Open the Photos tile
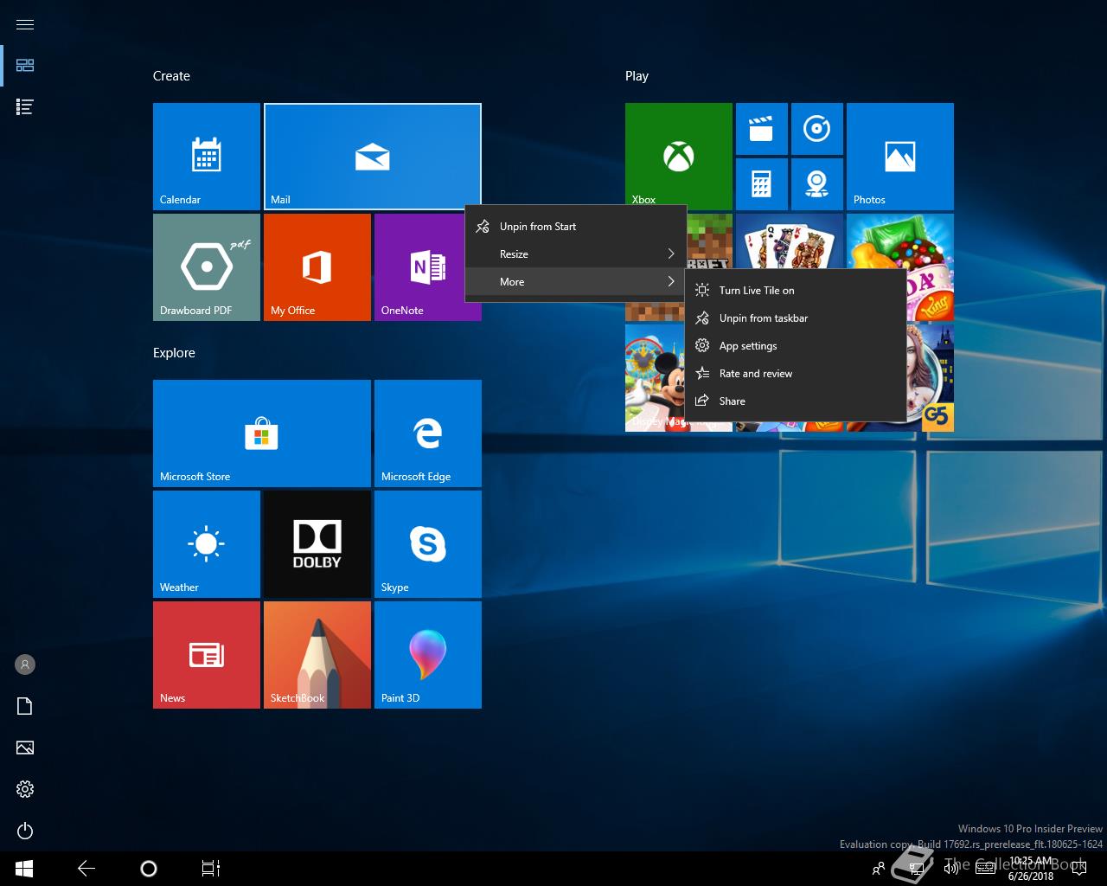The height and width of the screenshot is (886, 1107). coord(900,157)
